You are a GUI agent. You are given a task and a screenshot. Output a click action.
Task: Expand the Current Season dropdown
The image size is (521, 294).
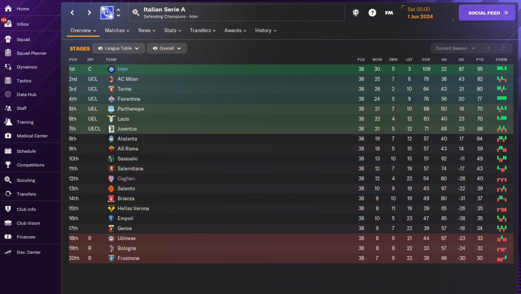(455, 48)
